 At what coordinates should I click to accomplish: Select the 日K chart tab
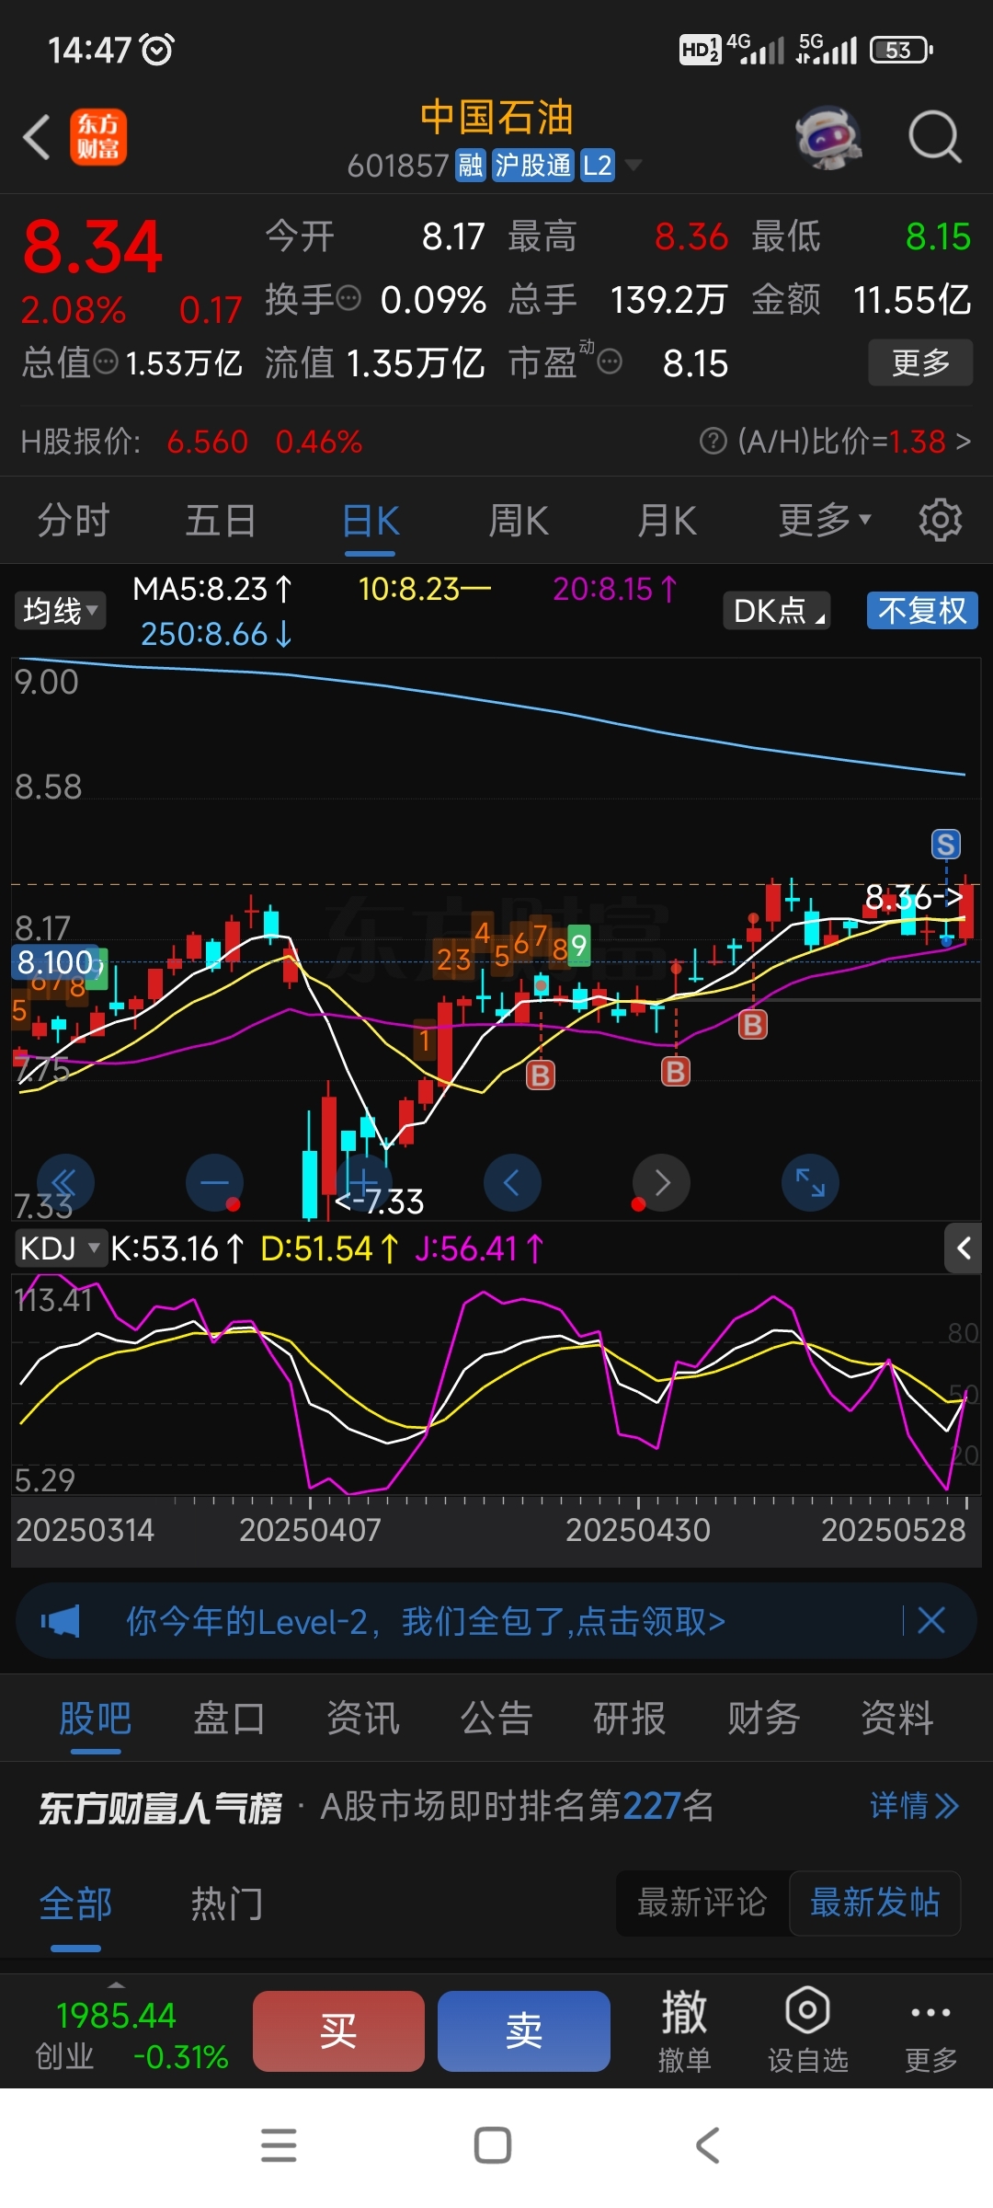click(371, 521)
